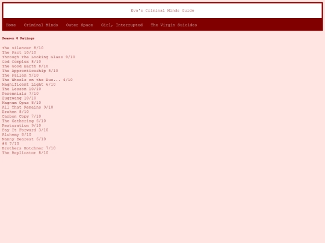Open the Outer Space menu item

(x=79, y=25)
